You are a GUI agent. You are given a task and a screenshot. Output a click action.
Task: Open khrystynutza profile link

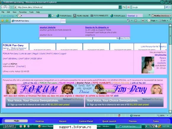(160, 55)
